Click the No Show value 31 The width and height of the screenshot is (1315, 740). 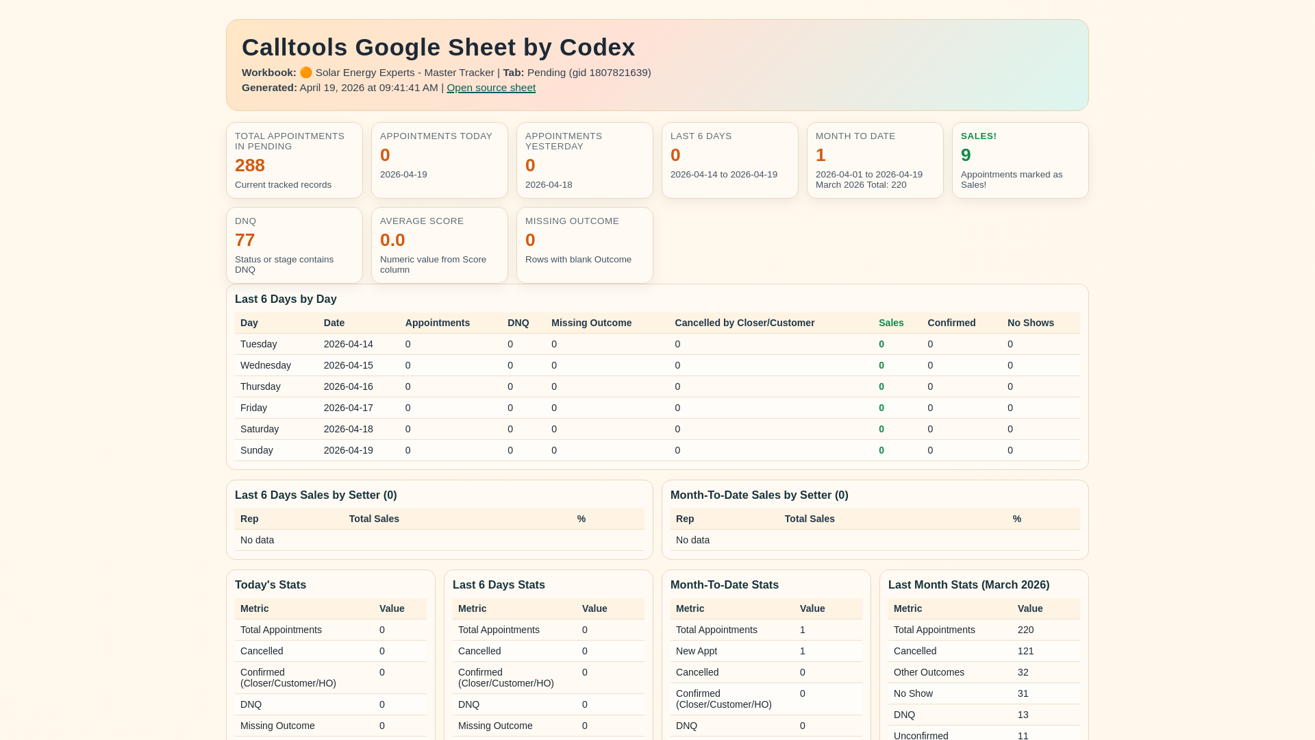[x=1023, y=693]
